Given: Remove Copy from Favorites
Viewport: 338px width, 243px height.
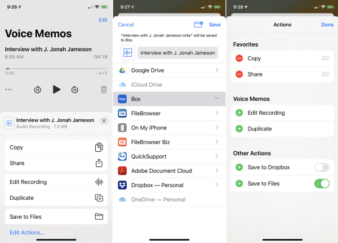Looking at the screenshot, I should point(239,58).
